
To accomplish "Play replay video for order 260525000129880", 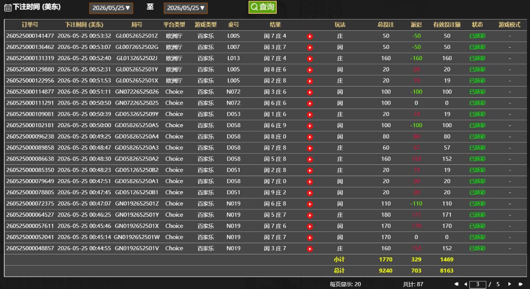I will coord(310,70).
